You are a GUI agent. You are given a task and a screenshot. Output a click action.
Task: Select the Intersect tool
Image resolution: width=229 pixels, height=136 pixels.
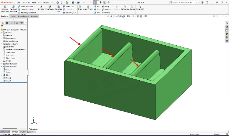(x=107, y=10)
